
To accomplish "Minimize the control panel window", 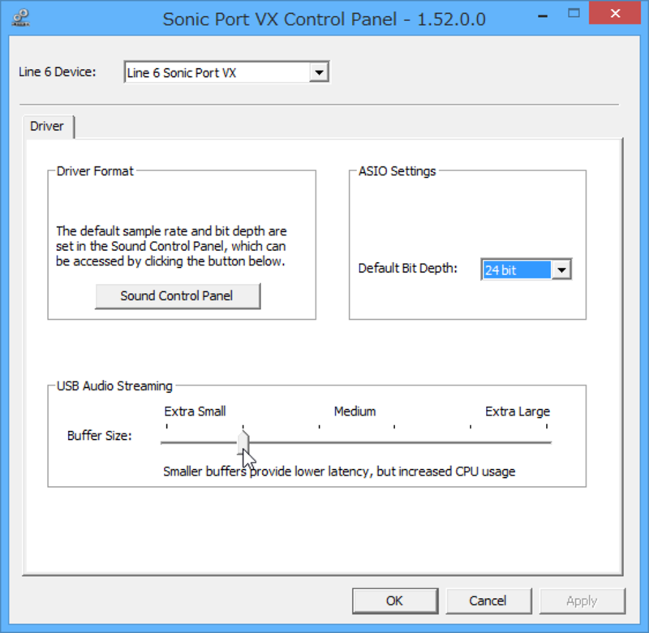I will pos(543,16).
